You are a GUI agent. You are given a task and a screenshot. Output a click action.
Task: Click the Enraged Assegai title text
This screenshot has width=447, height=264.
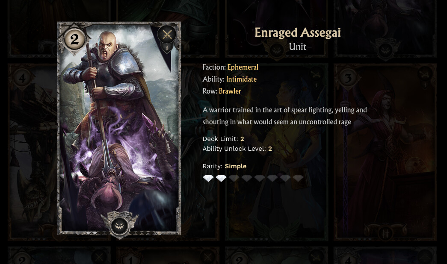pos(298,33)
